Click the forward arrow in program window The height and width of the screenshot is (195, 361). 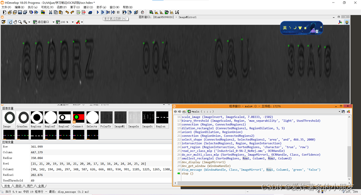(x=179, y=111)
